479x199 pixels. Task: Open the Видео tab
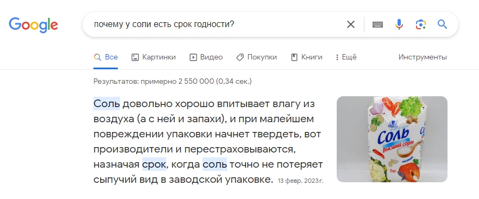(x=206, y=57)
